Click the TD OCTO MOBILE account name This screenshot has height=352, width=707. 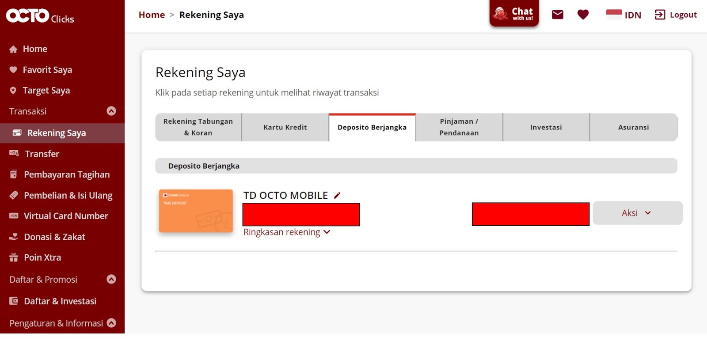285,195
